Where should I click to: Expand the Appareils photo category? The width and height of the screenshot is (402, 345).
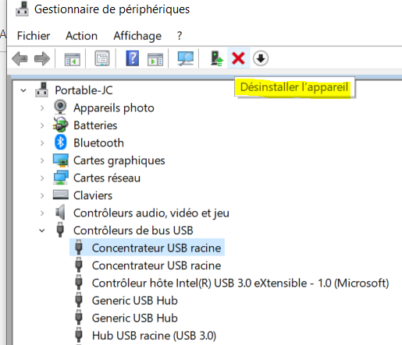[x=42, y=108]
